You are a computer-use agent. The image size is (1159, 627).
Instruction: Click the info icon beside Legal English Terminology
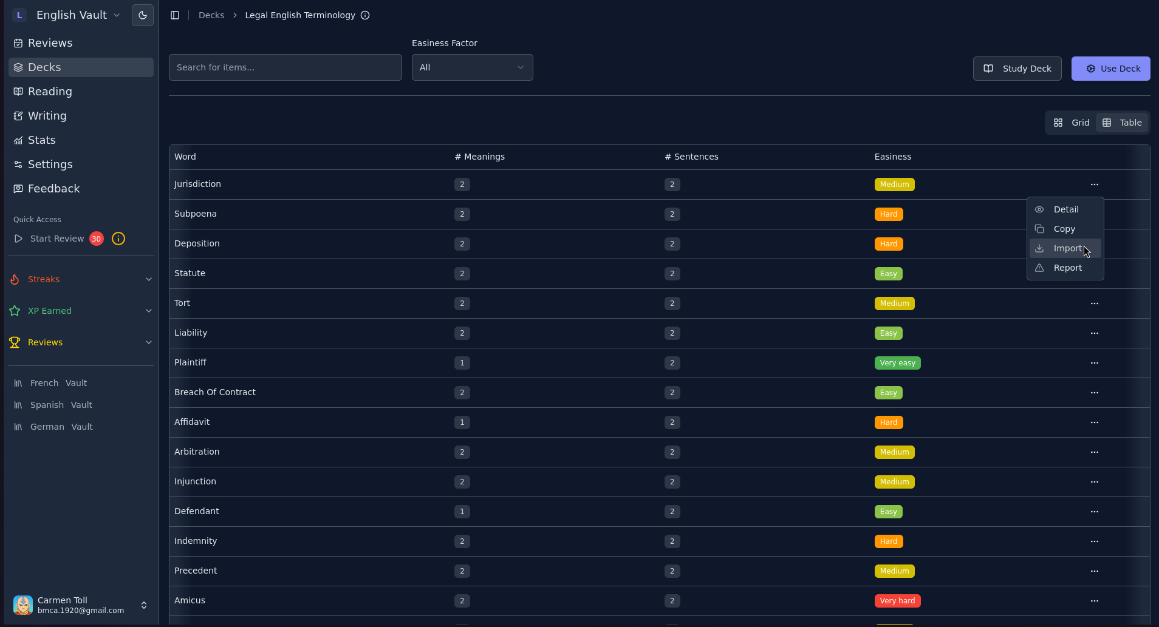pyautogui.click(x=364, y=15)
